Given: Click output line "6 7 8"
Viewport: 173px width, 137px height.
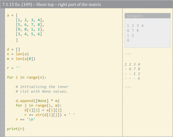Looking at the screenshot, I should (x=133, y=31).
